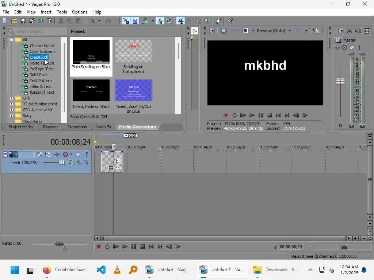The height and width of the screenshot is (280, 374).
Task: Click the preview panel Pause button
Action: click(261, 115)
